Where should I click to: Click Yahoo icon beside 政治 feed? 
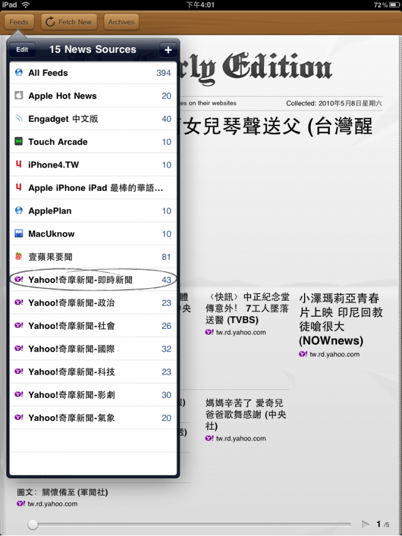pyautogui.click(x=19, y=302)
